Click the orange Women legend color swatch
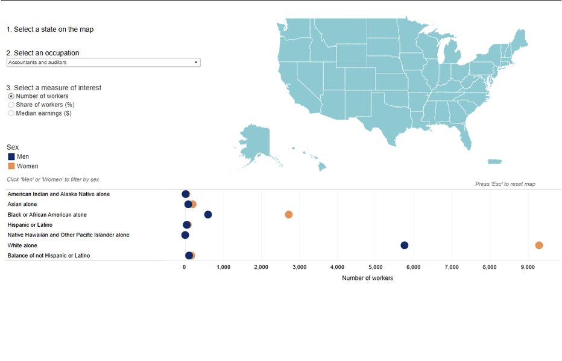 pos(11,166)
